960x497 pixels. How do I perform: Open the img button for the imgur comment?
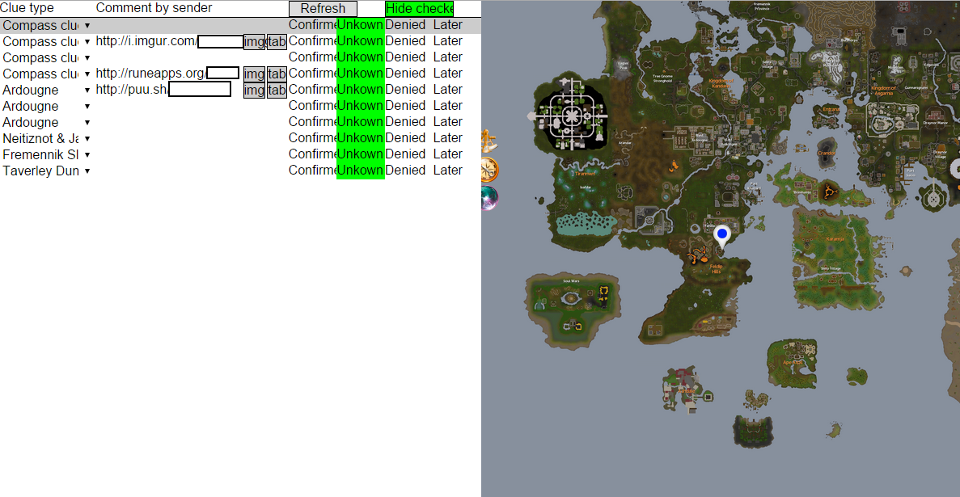pyautogui.click(x=254, y=42)
